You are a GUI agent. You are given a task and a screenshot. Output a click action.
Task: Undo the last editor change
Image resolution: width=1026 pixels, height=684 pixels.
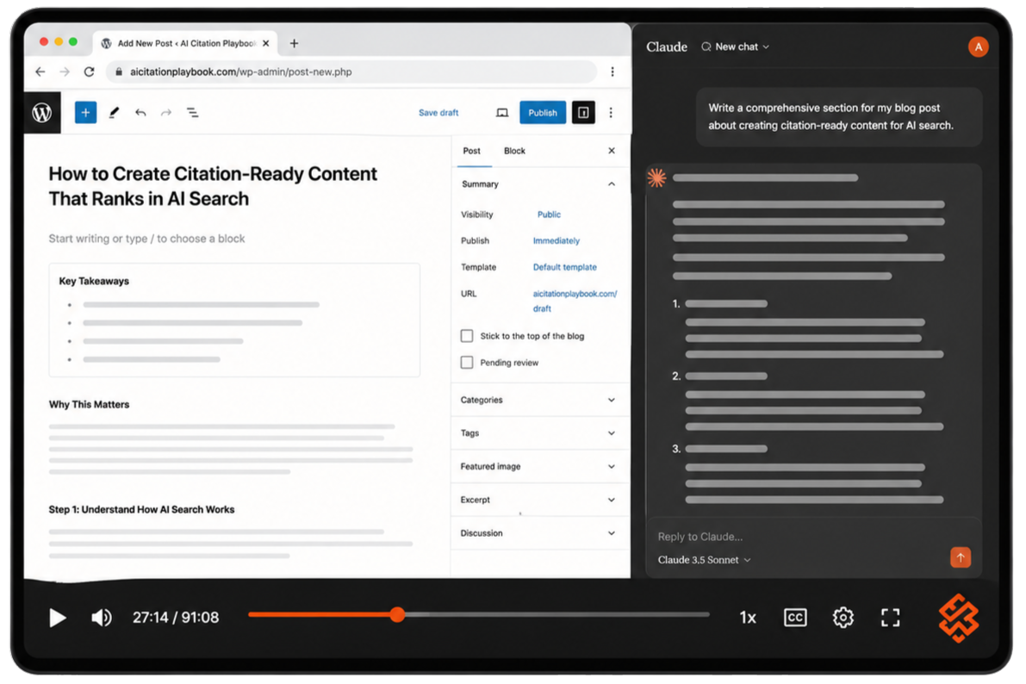[x=140, y=113]
